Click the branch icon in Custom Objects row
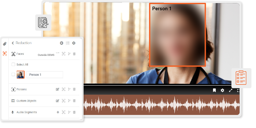 pos(69,101)
